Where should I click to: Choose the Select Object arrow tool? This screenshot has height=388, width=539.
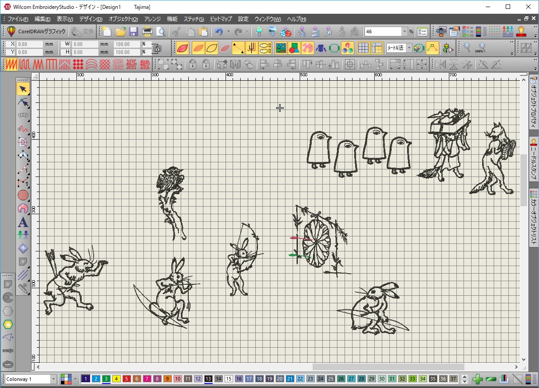23,89
